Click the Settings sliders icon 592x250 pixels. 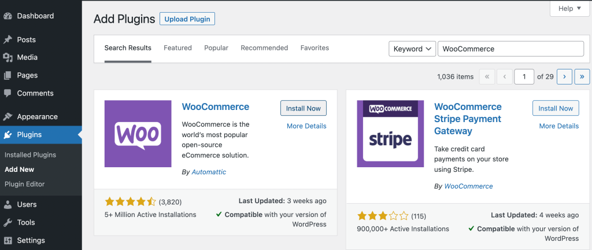8,241
